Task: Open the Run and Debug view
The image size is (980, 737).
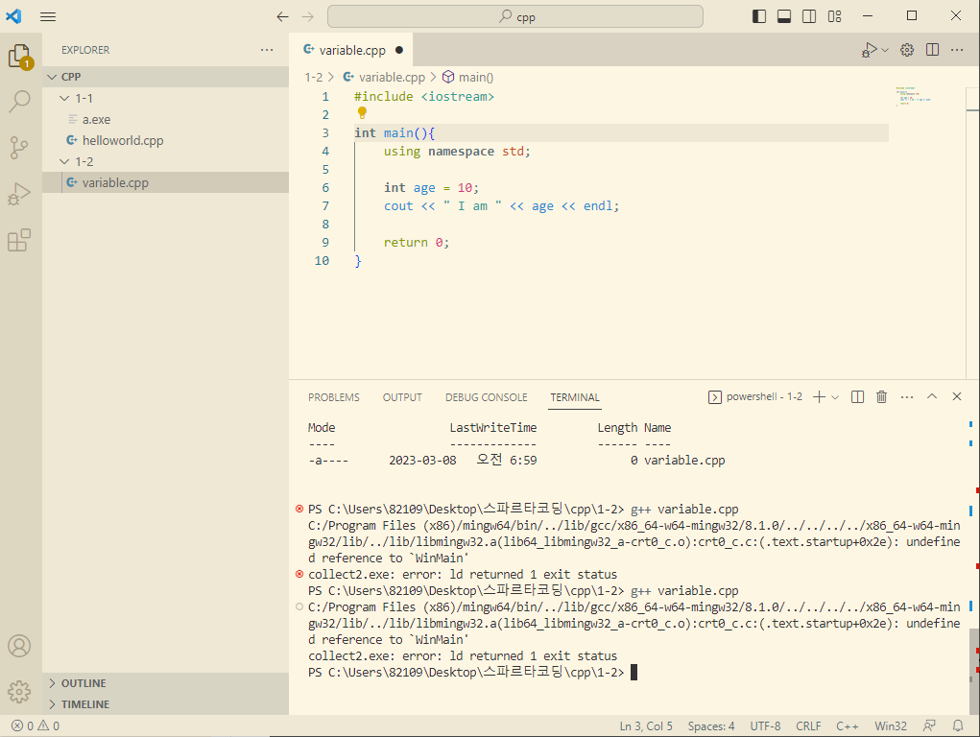Action: [20, 194]
